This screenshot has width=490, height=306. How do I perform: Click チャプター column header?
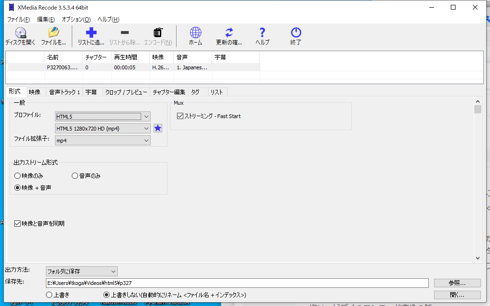[x=97, y=57]
